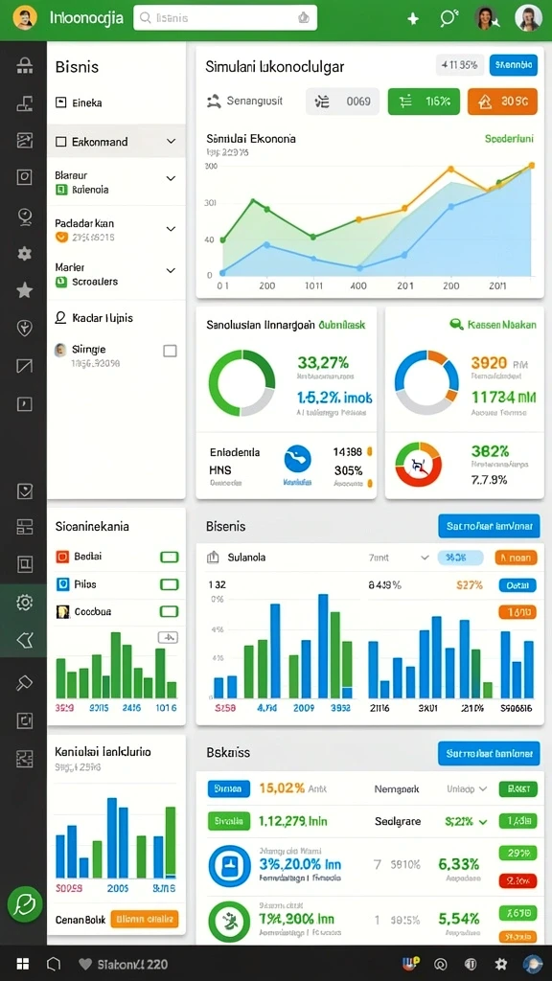Click the blue circular icon beside HNS
This screenshot has width=552, height=981.
298,459
